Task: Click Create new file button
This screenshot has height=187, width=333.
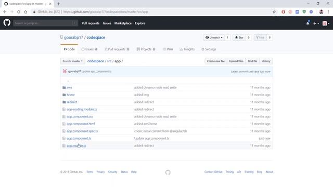Action: (216, 61)
